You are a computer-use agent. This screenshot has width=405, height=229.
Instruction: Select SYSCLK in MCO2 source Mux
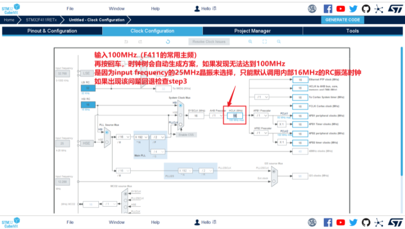[126, 194]
